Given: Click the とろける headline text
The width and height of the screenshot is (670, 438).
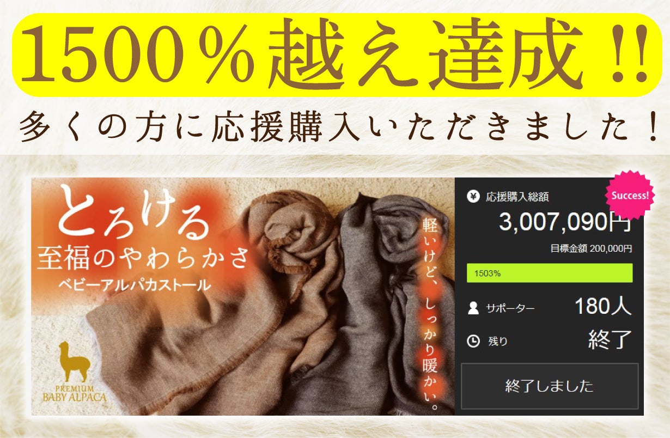Looking at the screenshot, I should [133, 214].
